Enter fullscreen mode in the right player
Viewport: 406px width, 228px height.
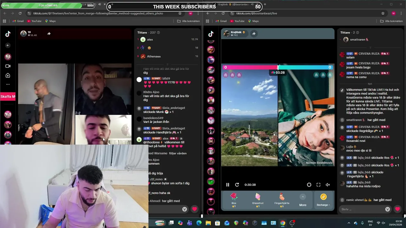pos(318,185)
